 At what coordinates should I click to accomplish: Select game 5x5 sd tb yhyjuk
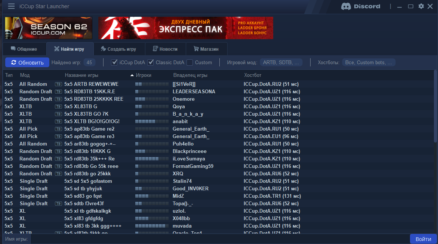[83, 188]
